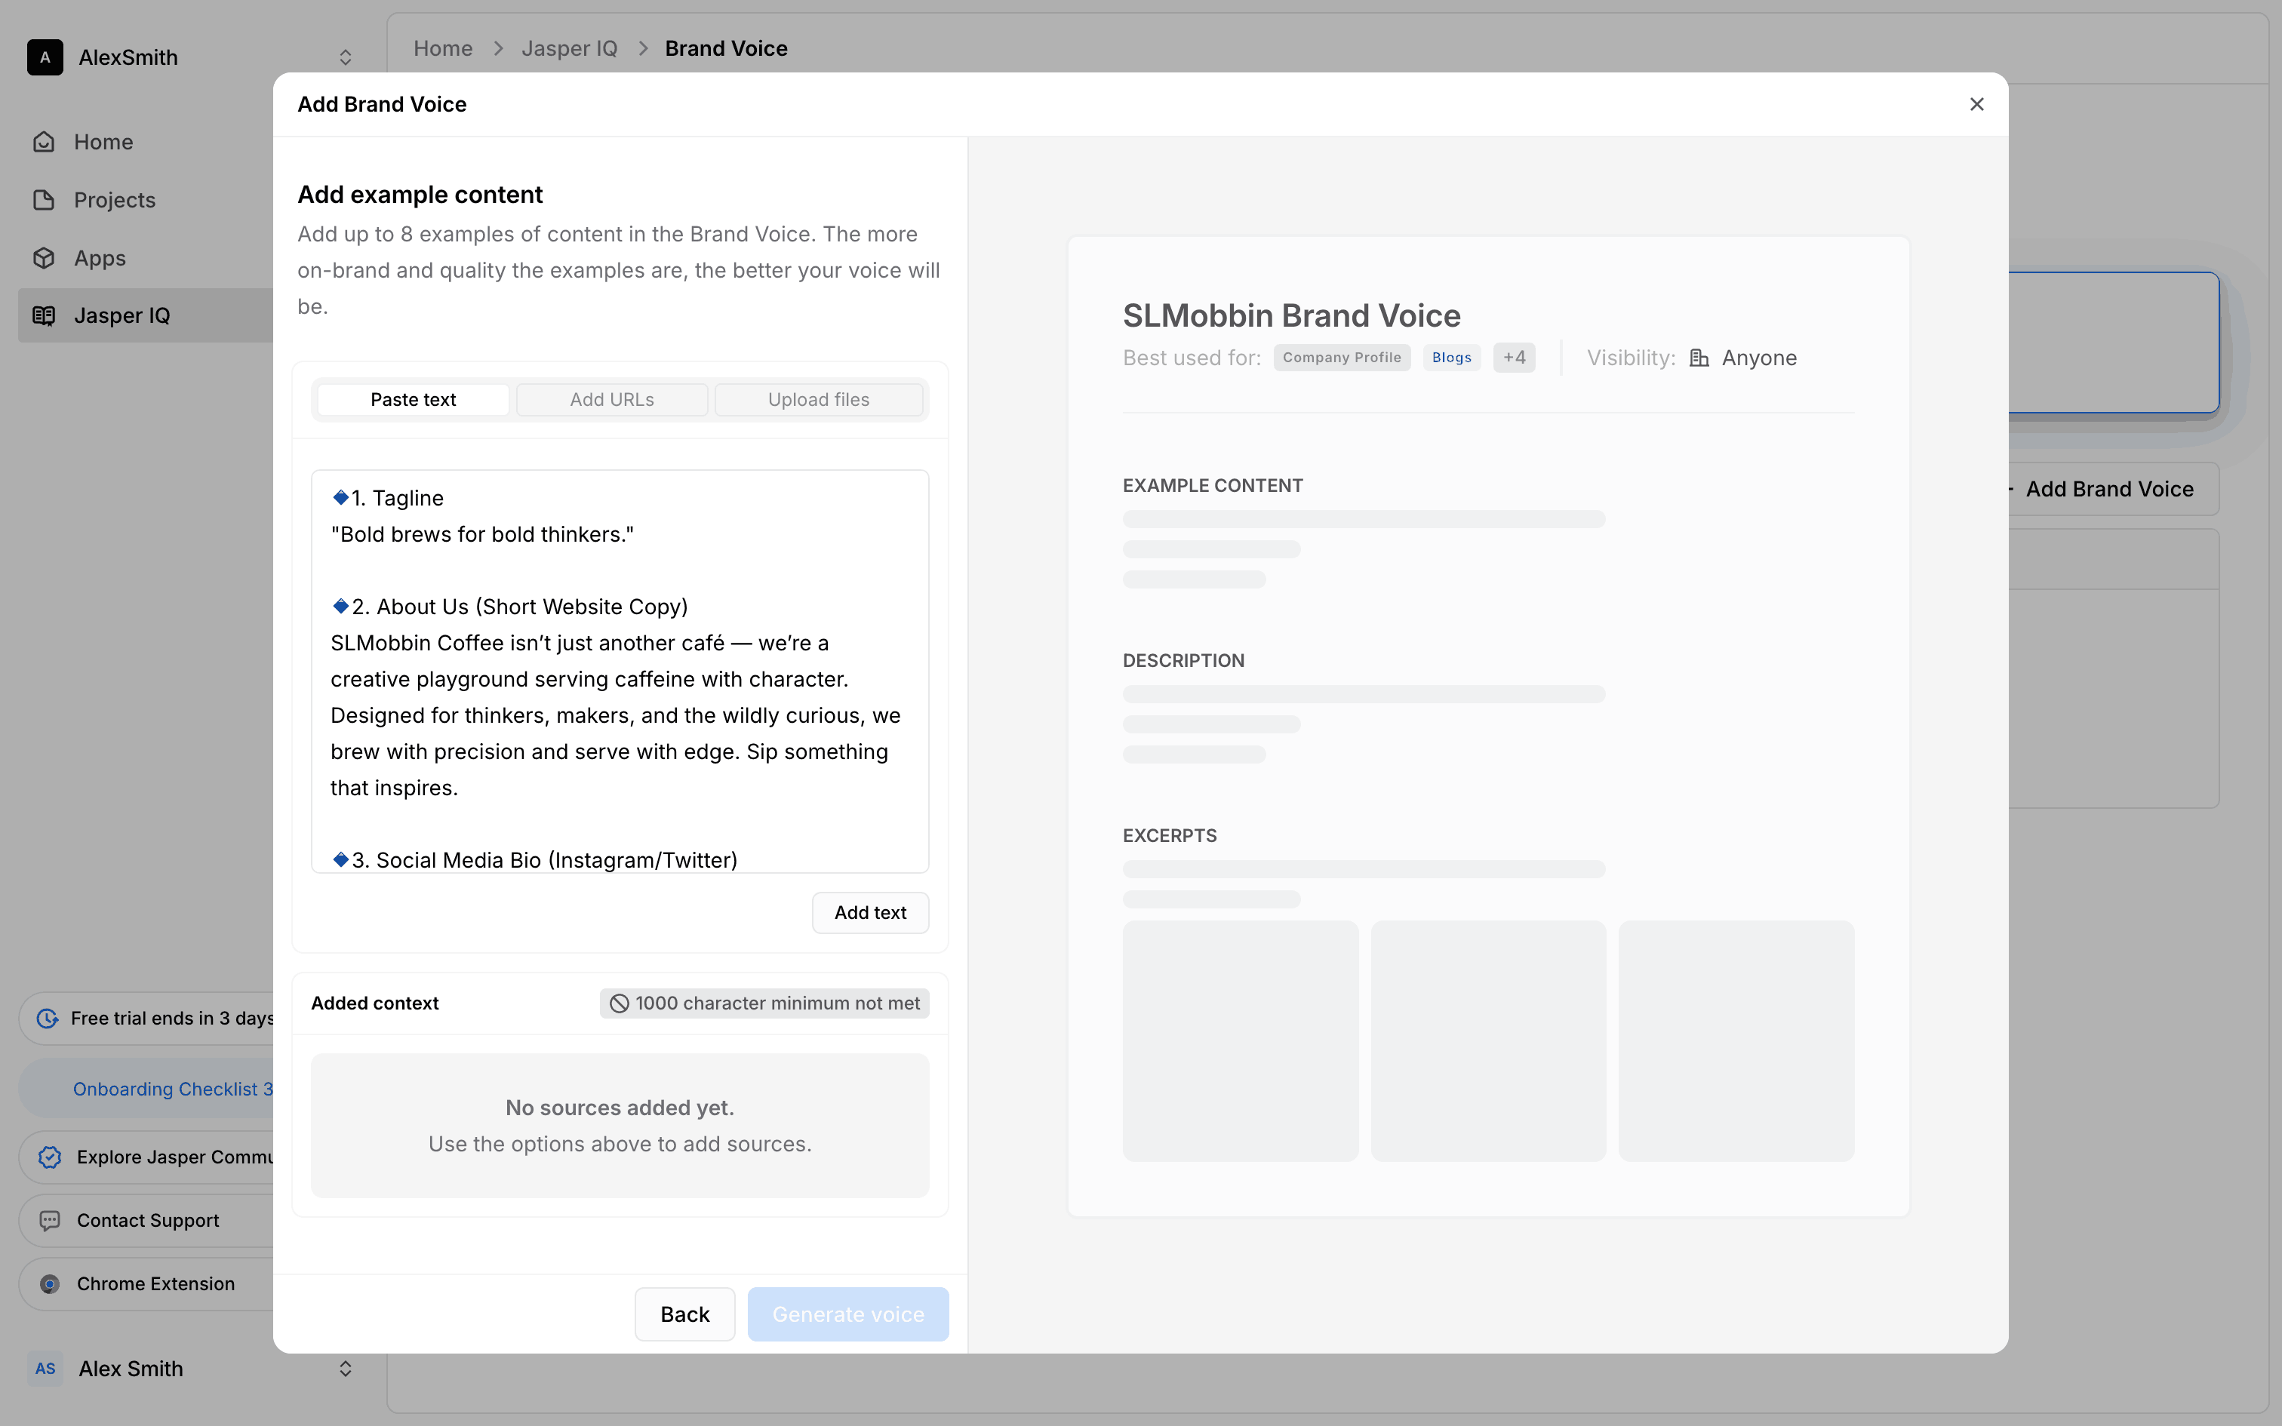Open the Onboarding Checklist link

coord(171,1089)
